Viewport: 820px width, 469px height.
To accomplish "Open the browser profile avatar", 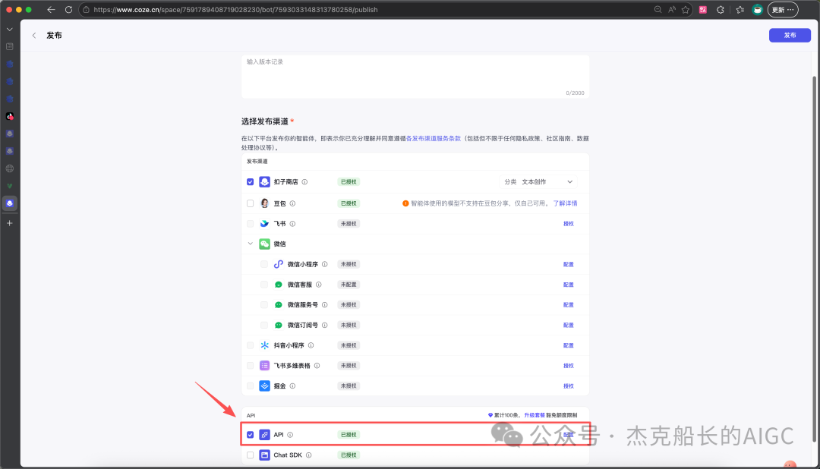I will [757, 9].
